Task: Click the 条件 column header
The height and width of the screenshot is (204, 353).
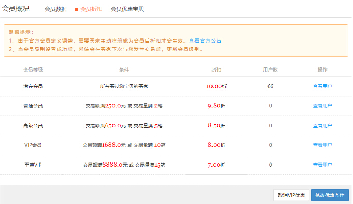Action: pyautogui.click(x=124, y=70)
